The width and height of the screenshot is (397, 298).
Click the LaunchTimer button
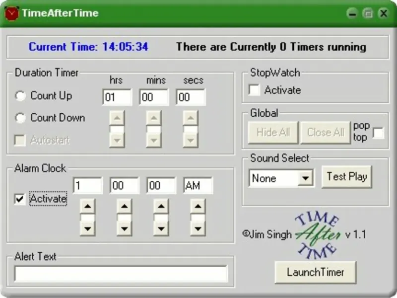pyautogui.click(x=316, y=272)
